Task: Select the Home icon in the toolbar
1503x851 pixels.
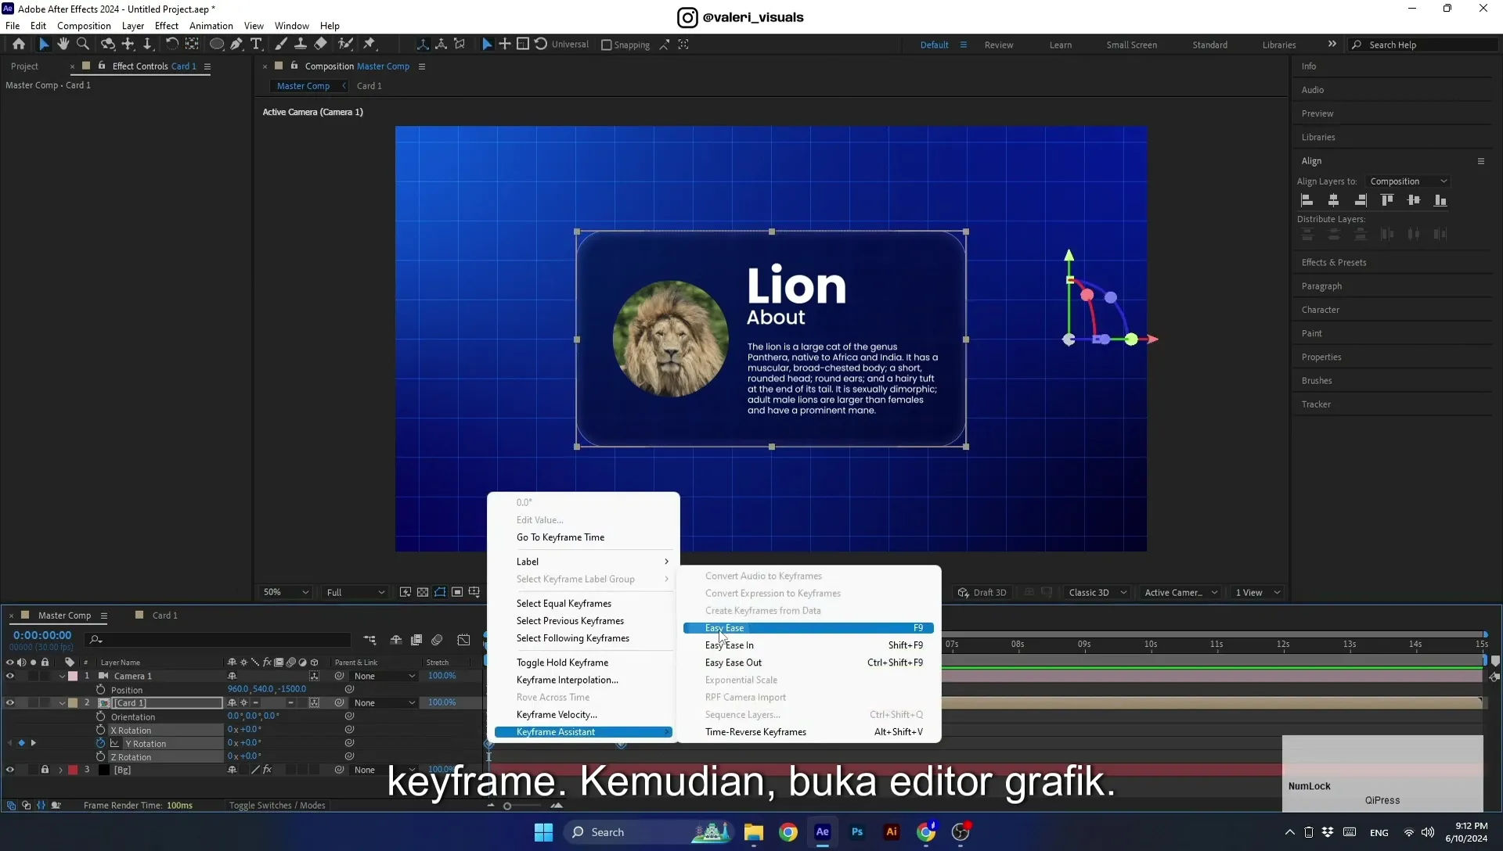Action: point(19,45)
